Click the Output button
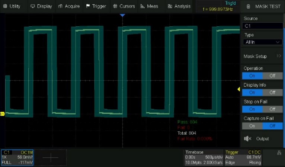 [x=262, y=139]
